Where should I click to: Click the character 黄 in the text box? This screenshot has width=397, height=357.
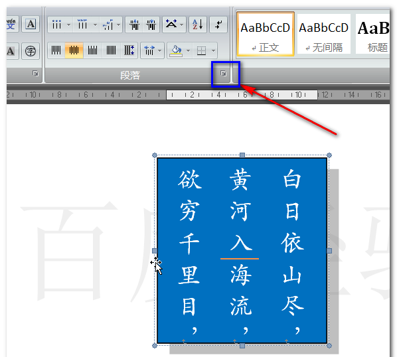point(240,180)
